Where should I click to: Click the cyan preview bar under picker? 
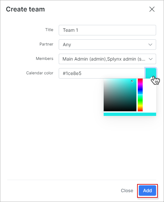coord(130,114)
